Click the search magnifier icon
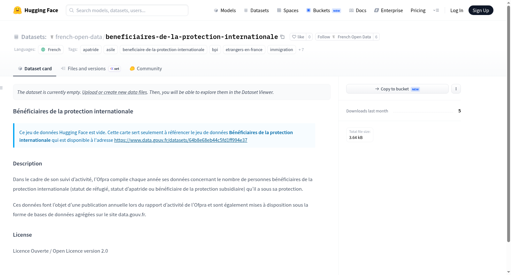 (72, 10)
